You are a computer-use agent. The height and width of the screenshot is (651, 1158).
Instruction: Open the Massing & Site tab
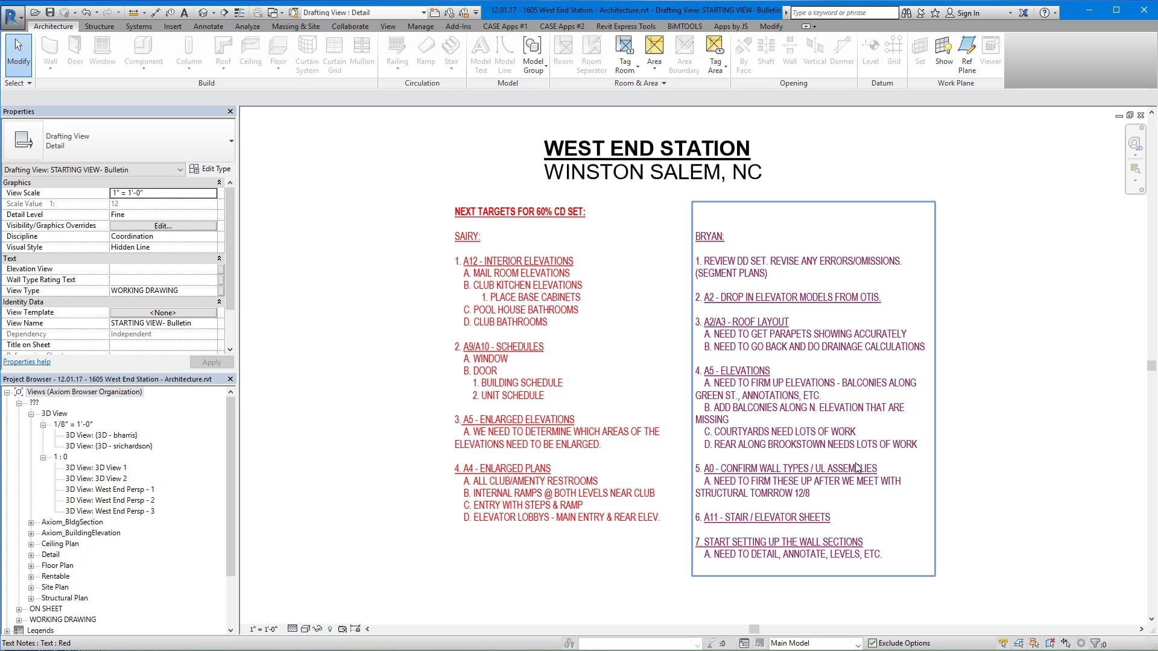click(296, 27)
